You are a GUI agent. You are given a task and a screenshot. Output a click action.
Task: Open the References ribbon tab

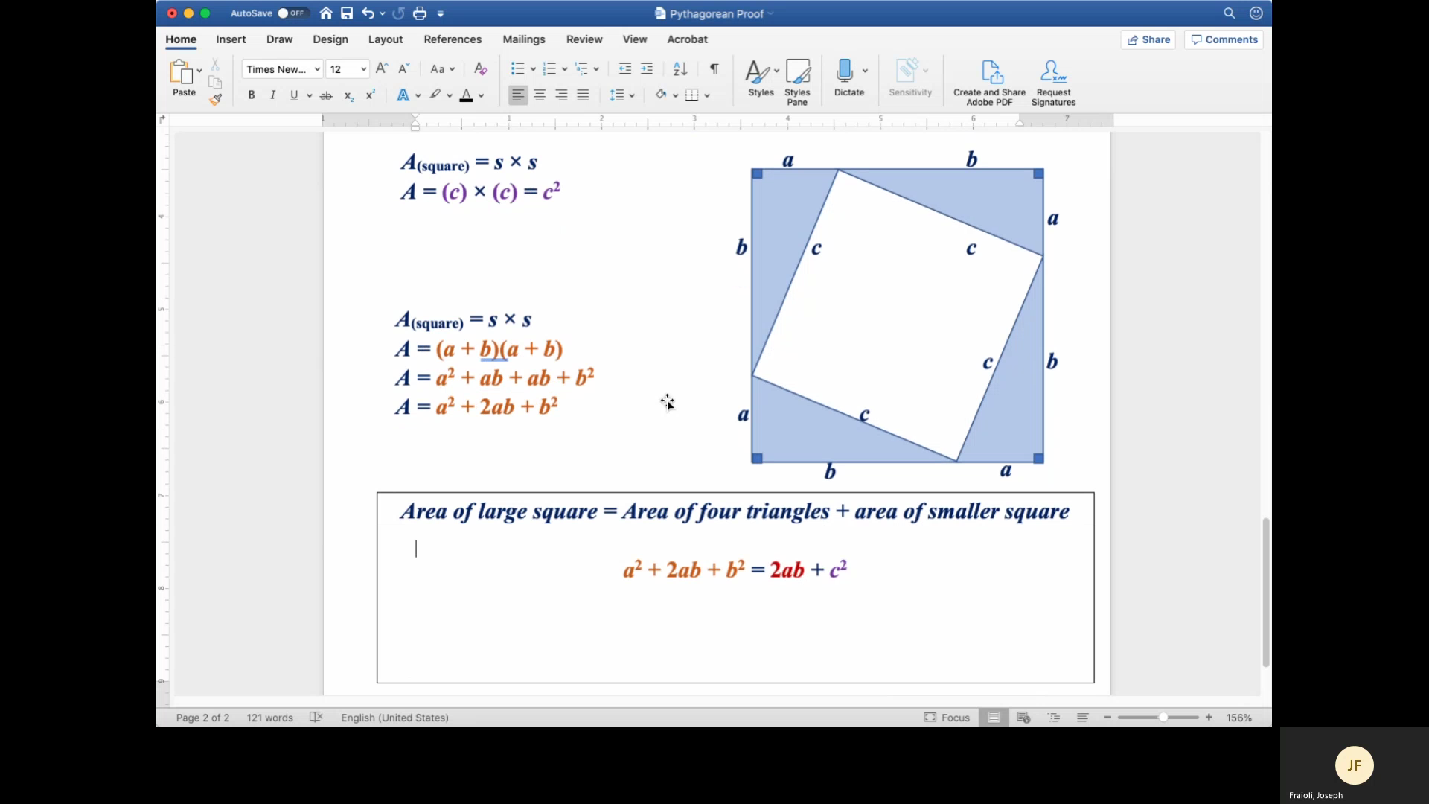pos(453,39)
